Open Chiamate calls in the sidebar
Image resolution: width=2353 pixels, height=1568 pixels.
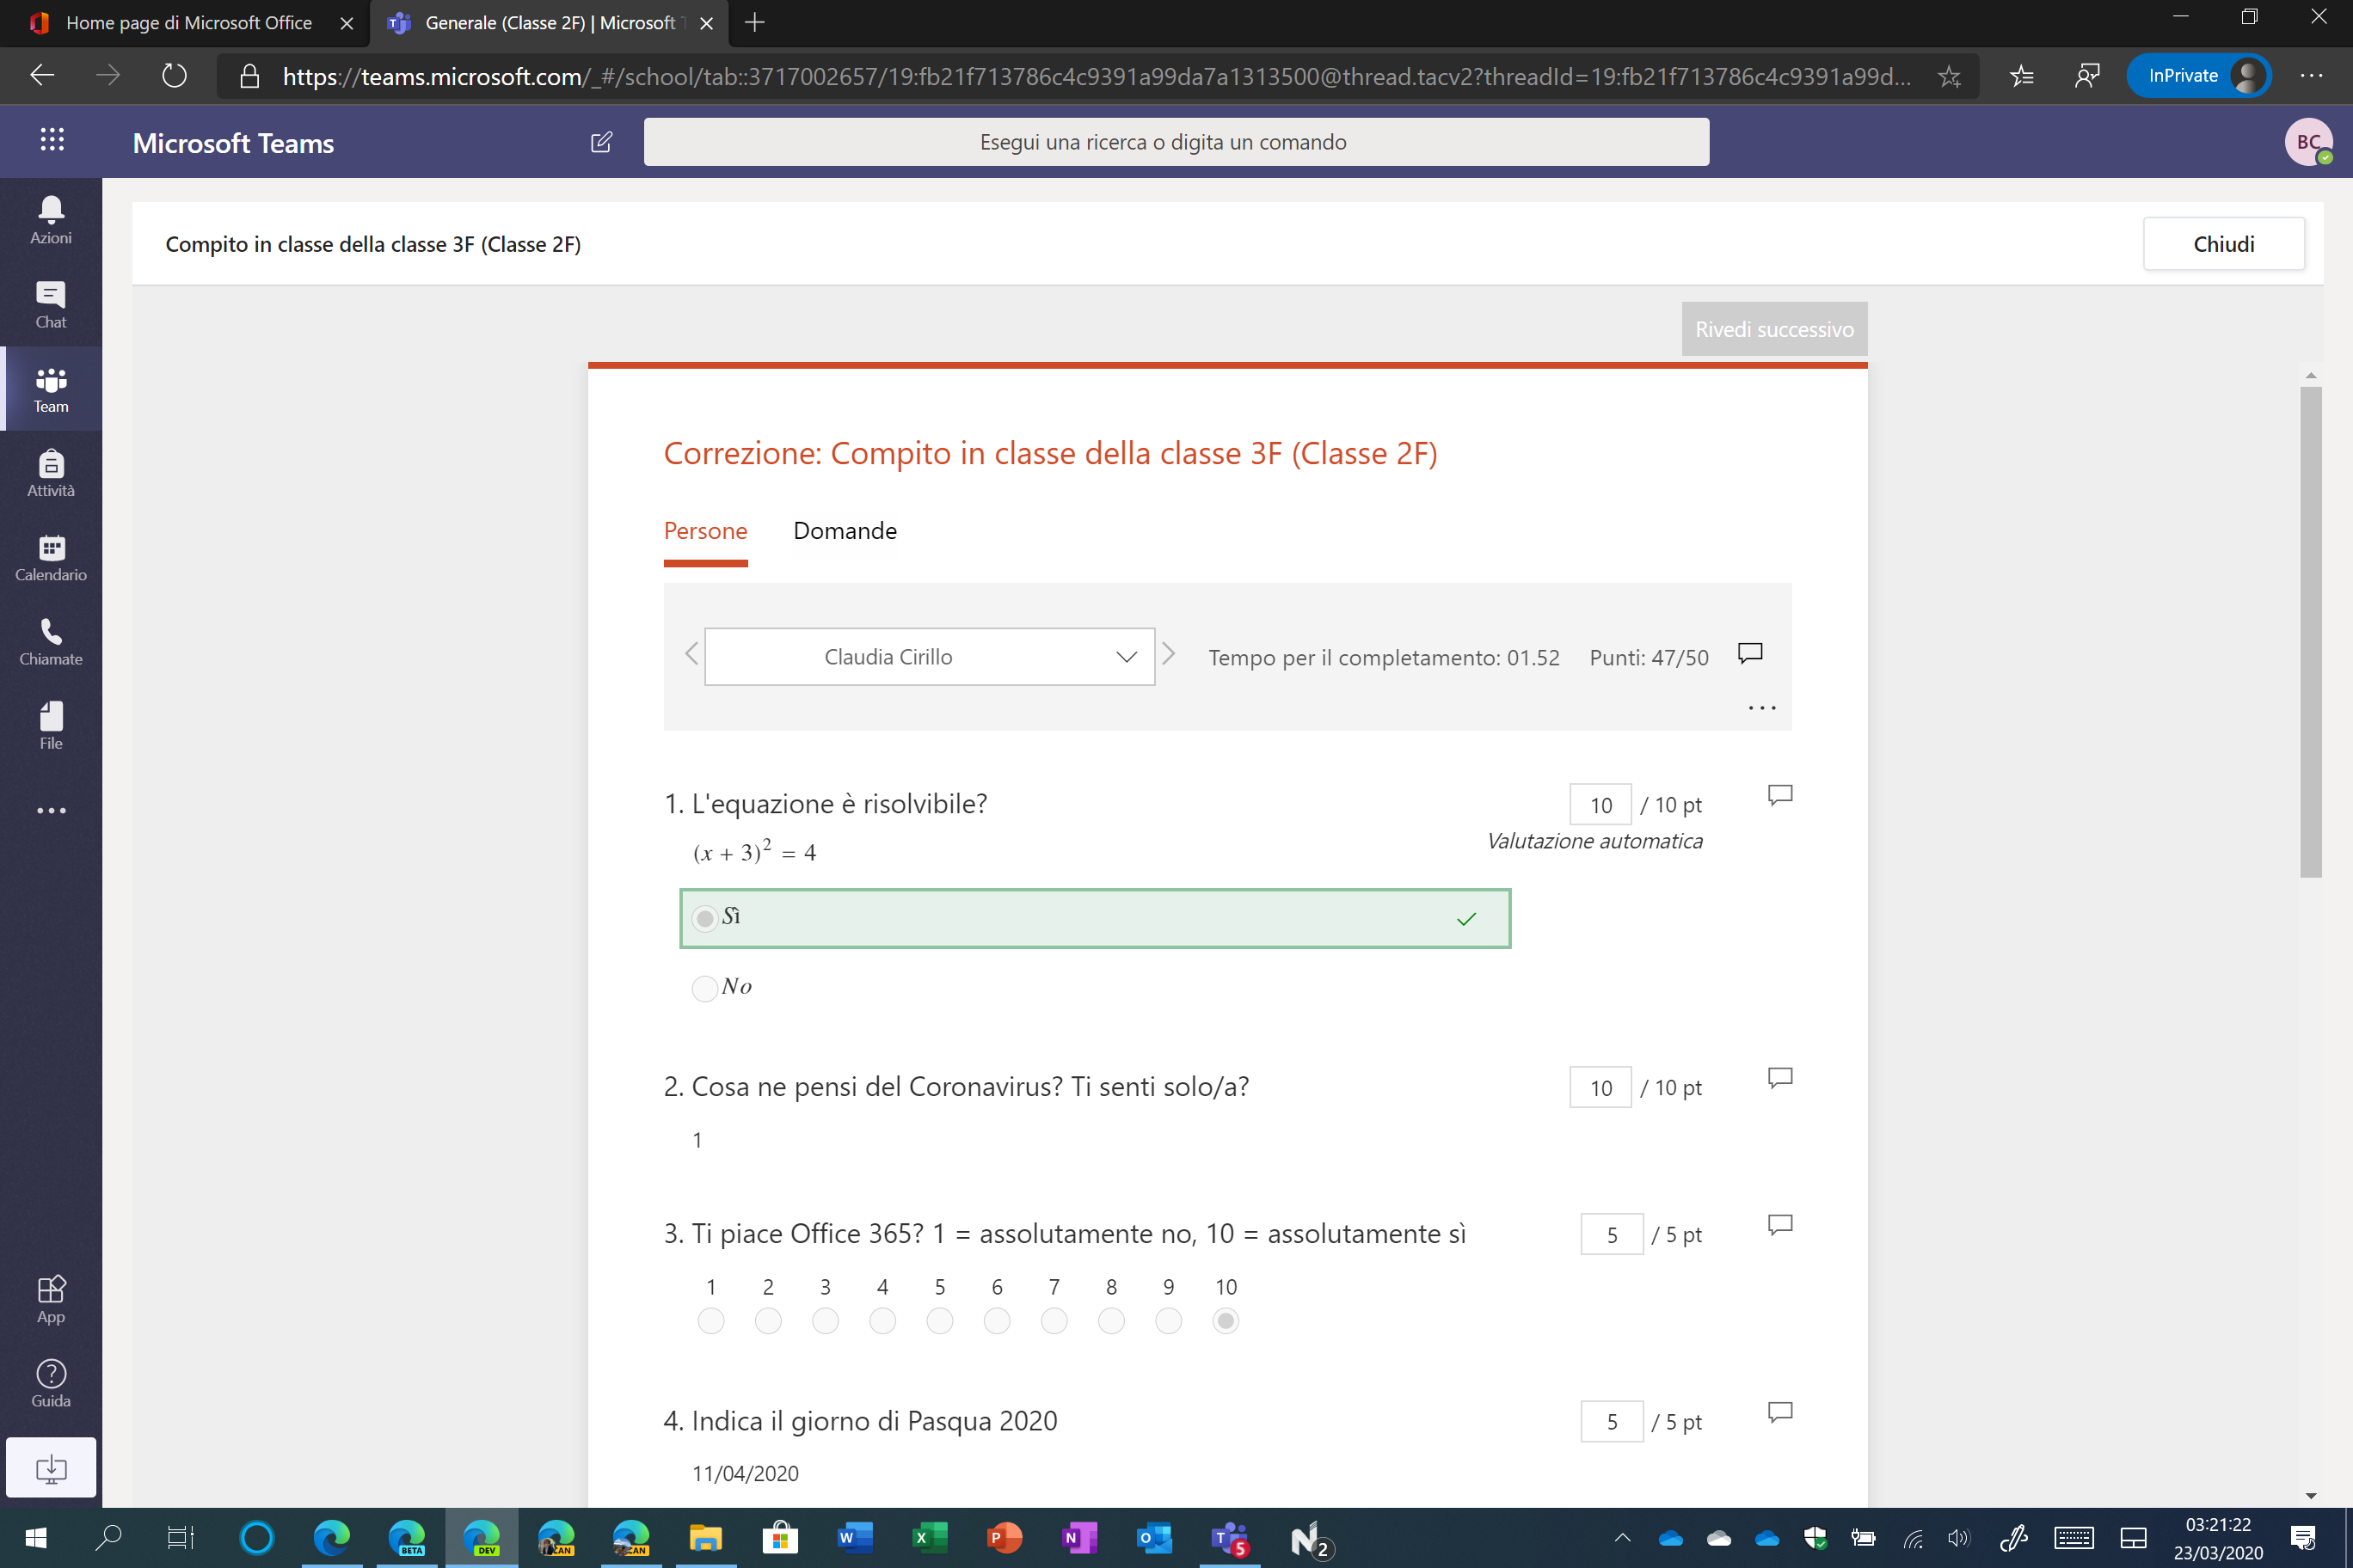[x=51, y=642]
